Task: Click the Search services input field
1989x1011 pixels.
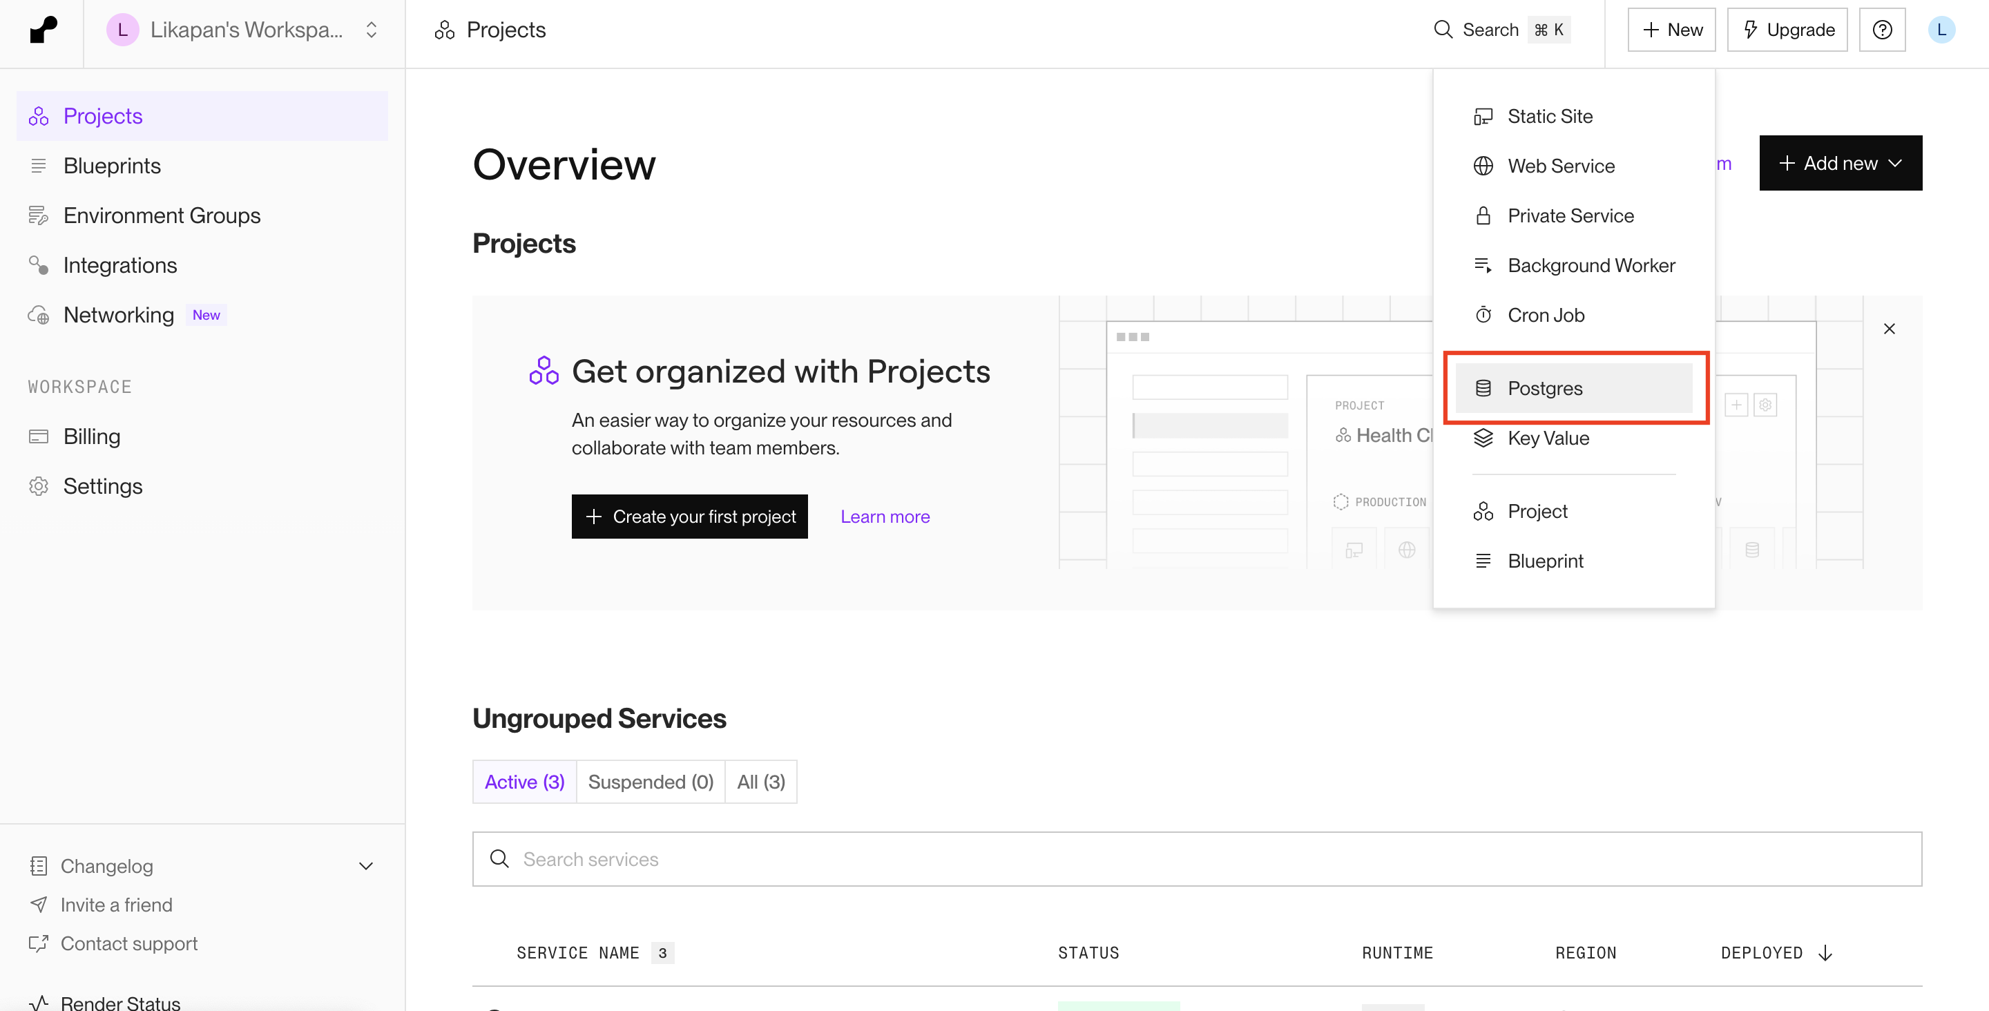Action: 1197,859
